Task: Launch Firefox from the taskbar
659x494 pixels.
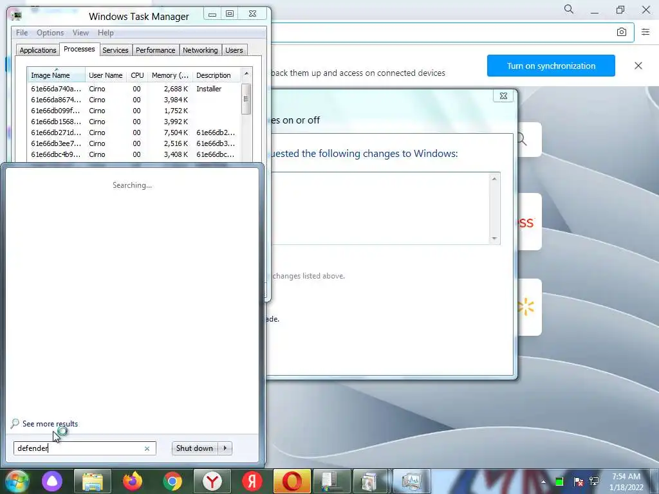Action: click(x=133, y=481)
